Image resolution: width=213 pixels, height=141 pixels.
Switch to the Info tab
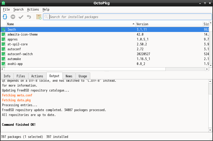coord(7,76)
